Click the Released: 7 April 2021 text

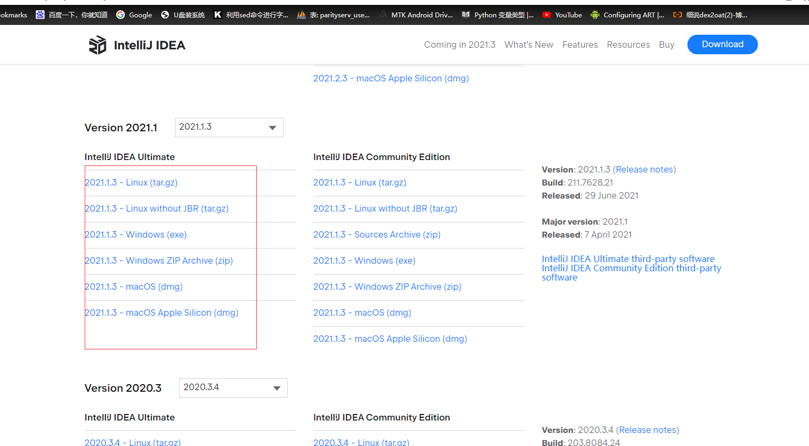[587, 234]
